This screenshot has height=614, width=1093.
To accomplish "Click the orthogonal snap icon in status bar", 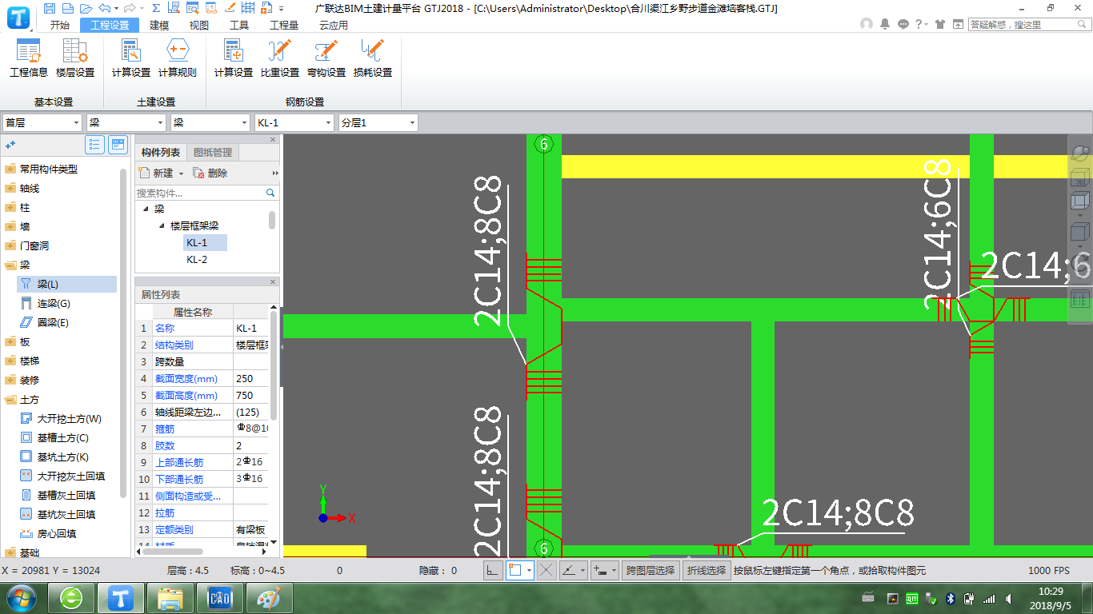I will click(x=493, y=570).
